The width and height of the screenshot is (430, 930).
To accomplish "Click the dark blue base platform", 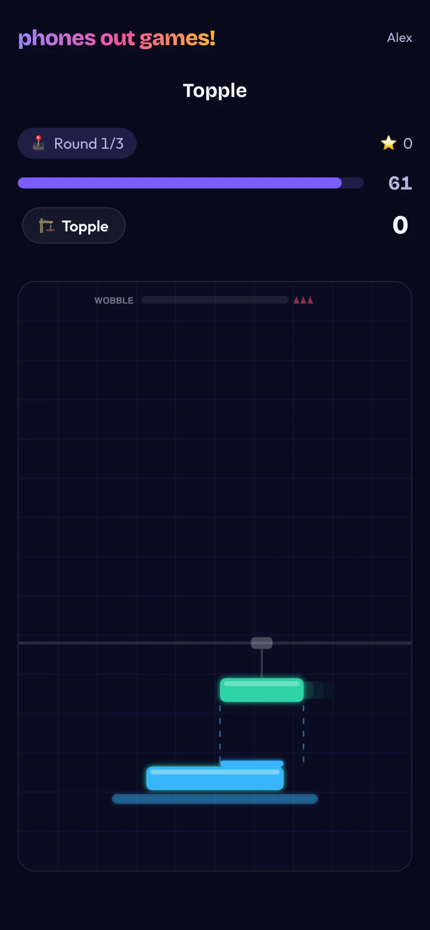I will coord(215,799).
